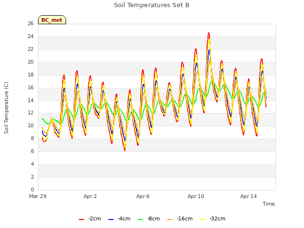Click the red -2cm legend color marker
The image size is (304, 228).
click(81, 219)
